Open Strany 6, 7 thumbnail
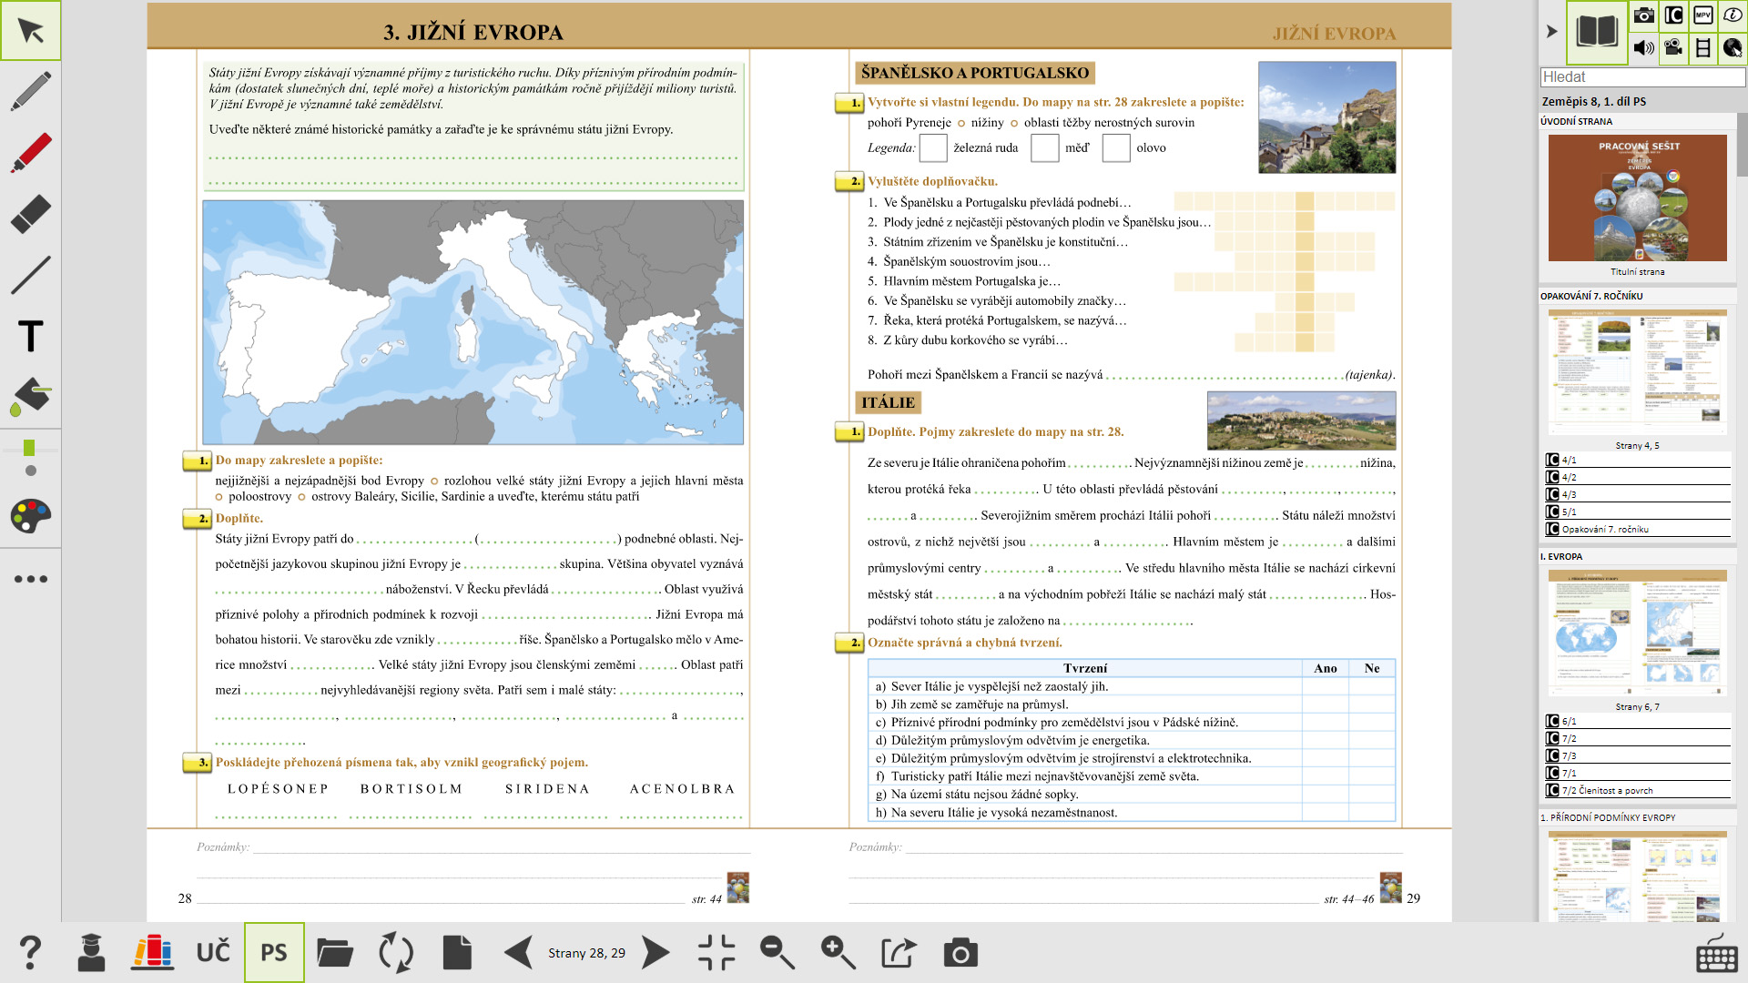The height and width of the screenshot is (983, 1748). click(x=1637, y=633)
